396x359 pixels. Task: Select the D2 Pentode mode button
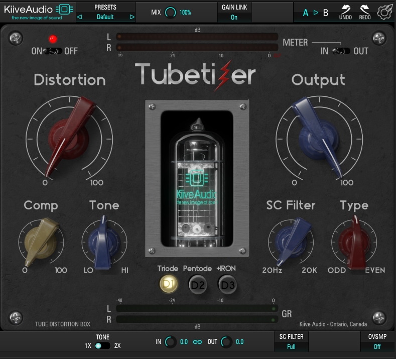(198, 285)
